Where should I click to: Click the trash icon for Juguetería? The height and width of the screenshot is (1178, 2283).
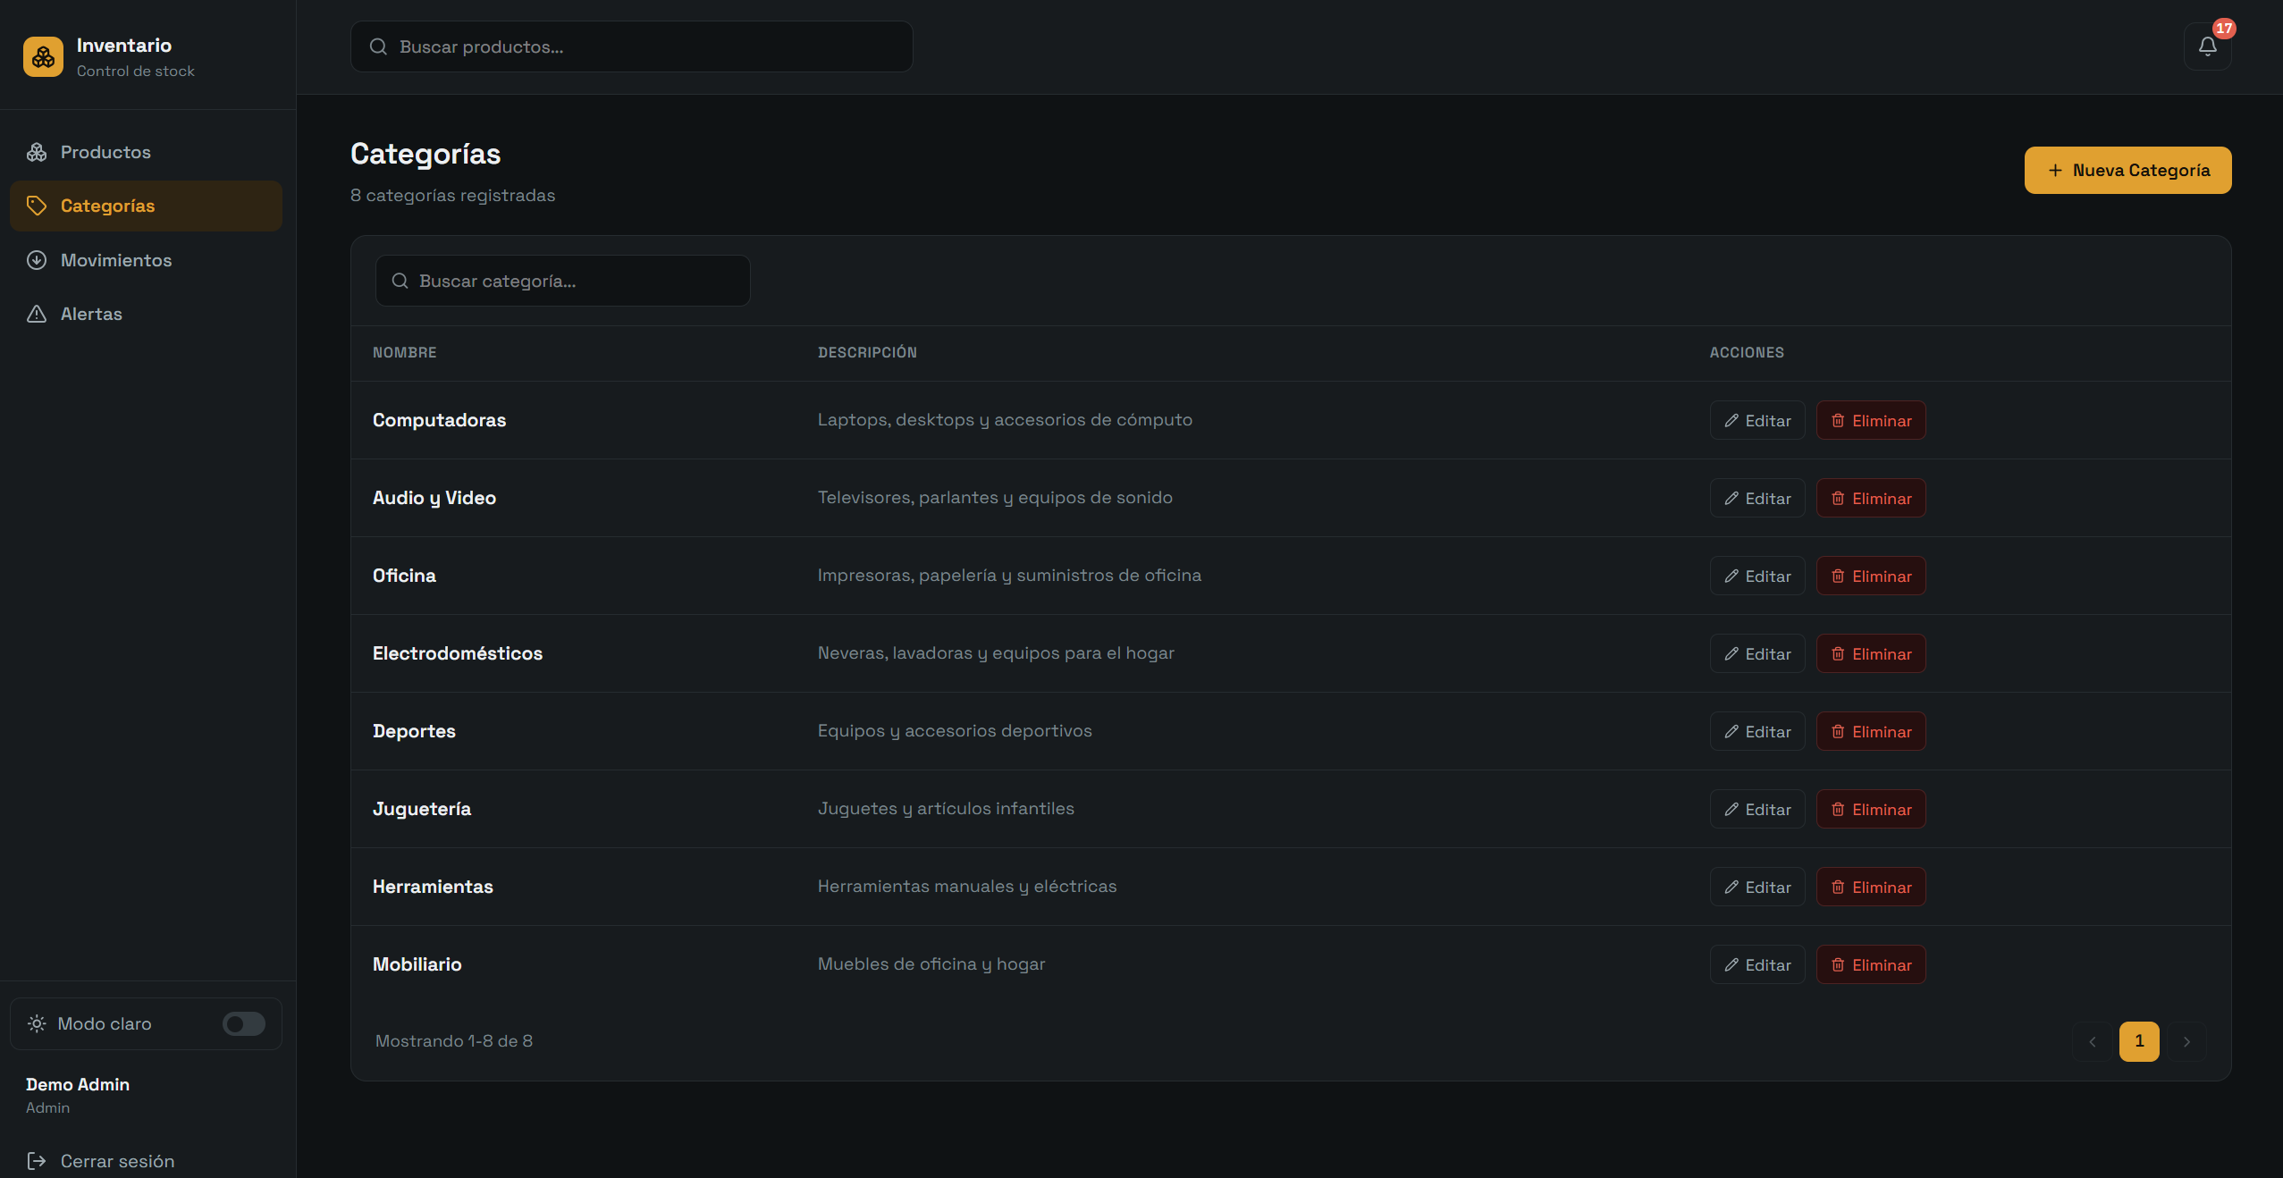pyautogui.click(x=1838, y=809)
